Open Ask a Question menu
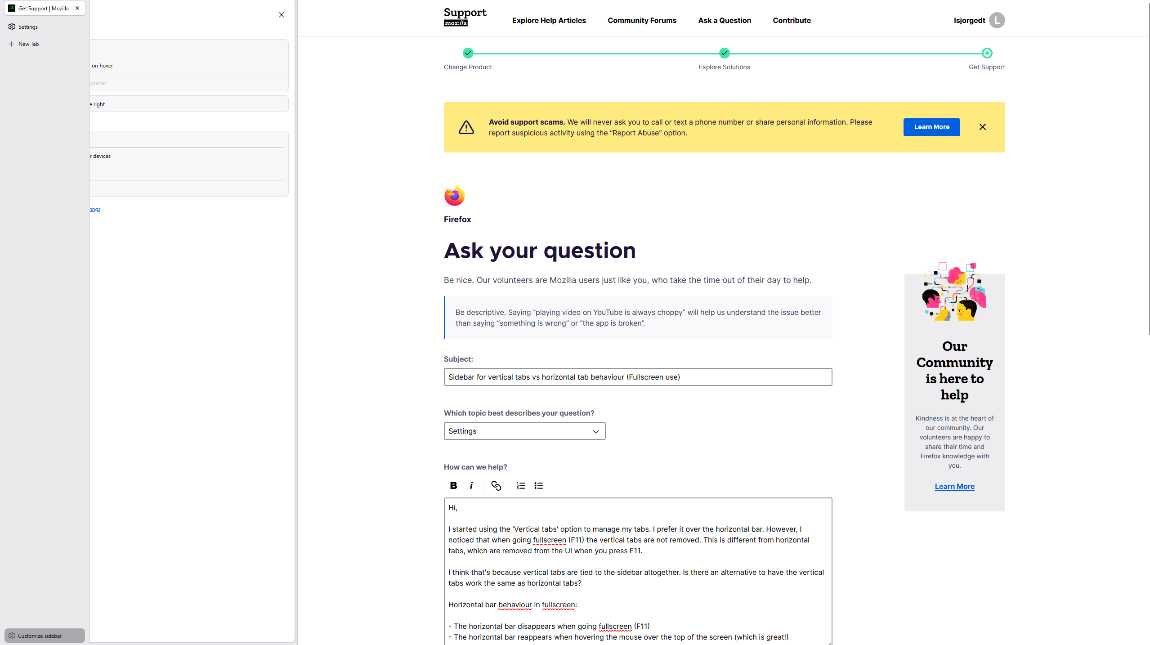The image size is (1150, 645). [x=725, y=20]
